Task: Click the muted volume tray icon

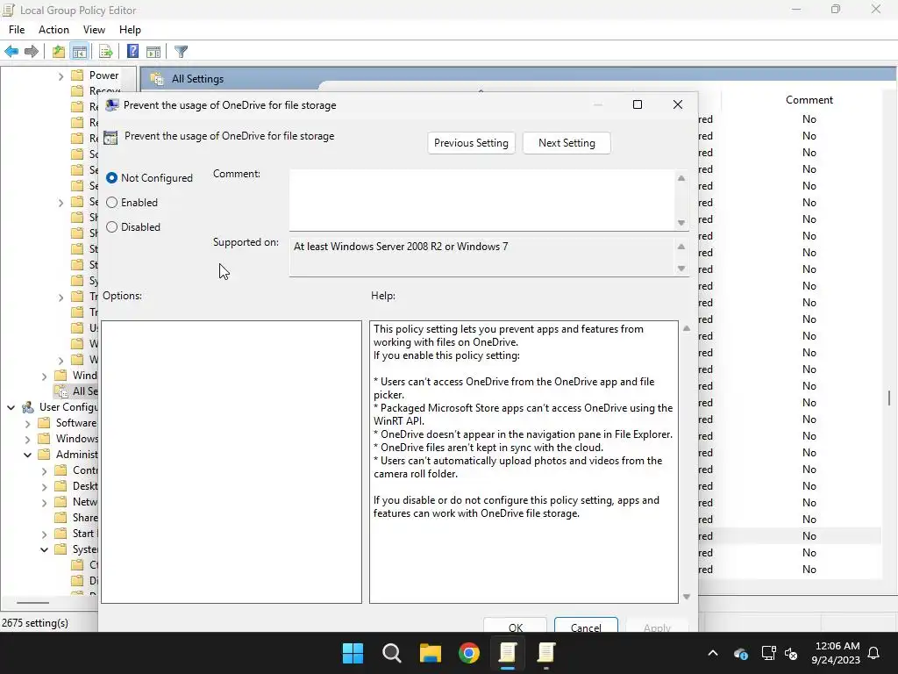Action: (x=791, y=653)
